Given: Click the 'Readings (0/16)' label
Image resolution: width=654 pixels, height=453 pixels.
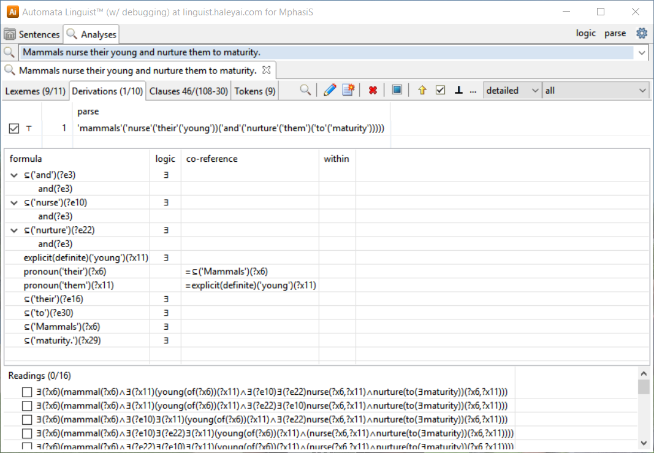Looking at the screenshot, I should pos(40,376).
